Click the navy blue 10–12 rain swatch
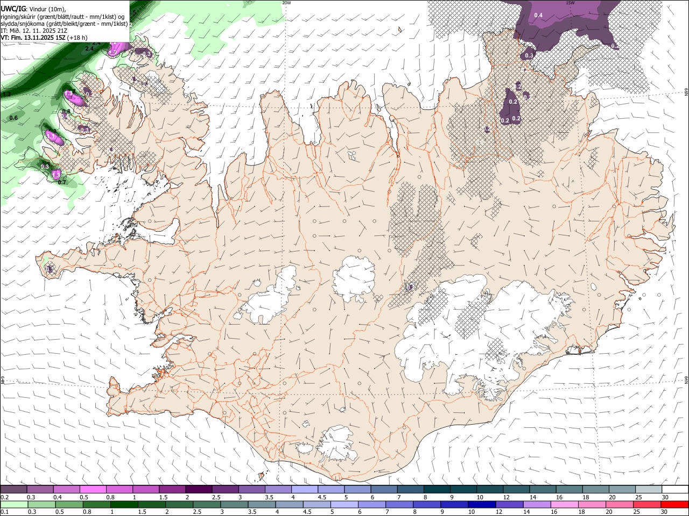The width and height of the screenshot is (689, 516). [482, 504]
